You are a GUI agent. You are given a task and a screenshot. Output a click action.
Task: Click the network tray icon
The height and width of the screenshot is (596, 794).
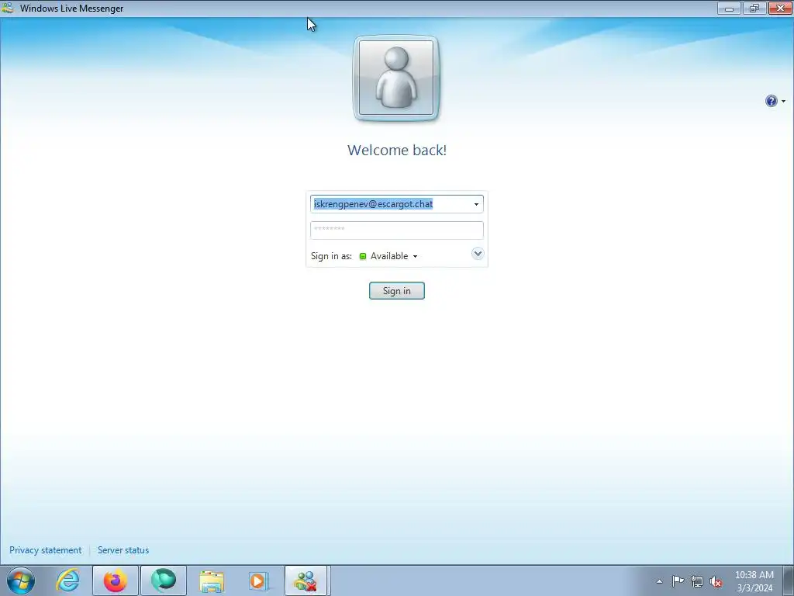[697, 581]
